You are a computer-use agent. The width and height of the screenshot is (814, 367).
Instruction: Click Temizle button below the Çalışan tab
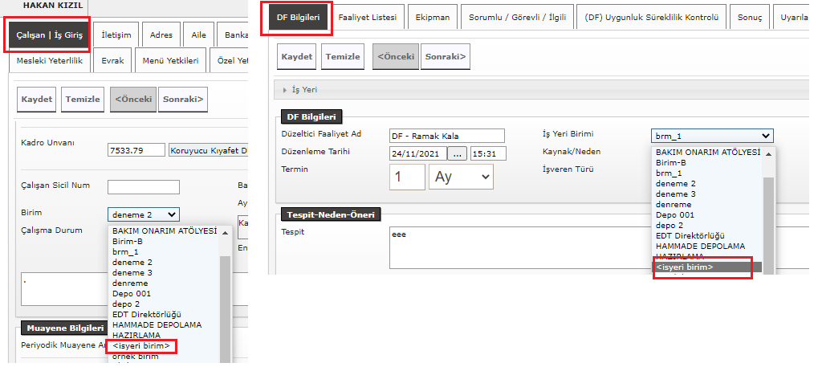(x=83, y=100)
